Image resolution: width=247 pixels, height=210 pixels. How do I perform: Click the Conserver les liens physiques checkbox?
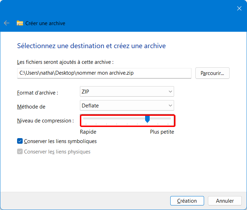click(20, 151)
